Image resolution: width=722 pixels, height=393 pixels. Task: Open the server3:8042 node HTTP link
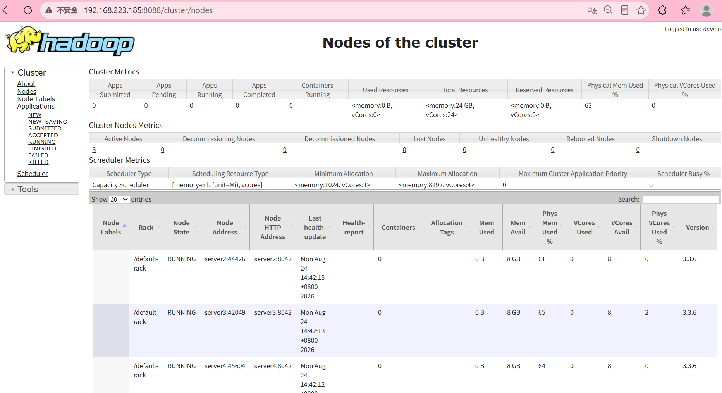[273, 312]
